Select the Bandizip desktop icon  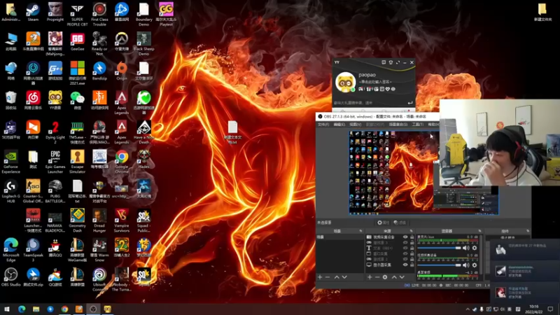click(99, 71)
